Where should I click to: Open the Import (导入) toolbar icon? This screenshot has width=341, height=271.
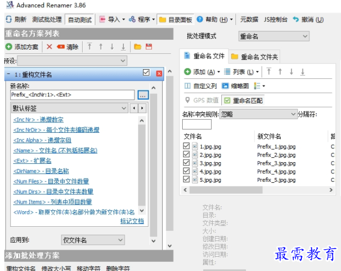pyautogui.click(x=102, y=20)
